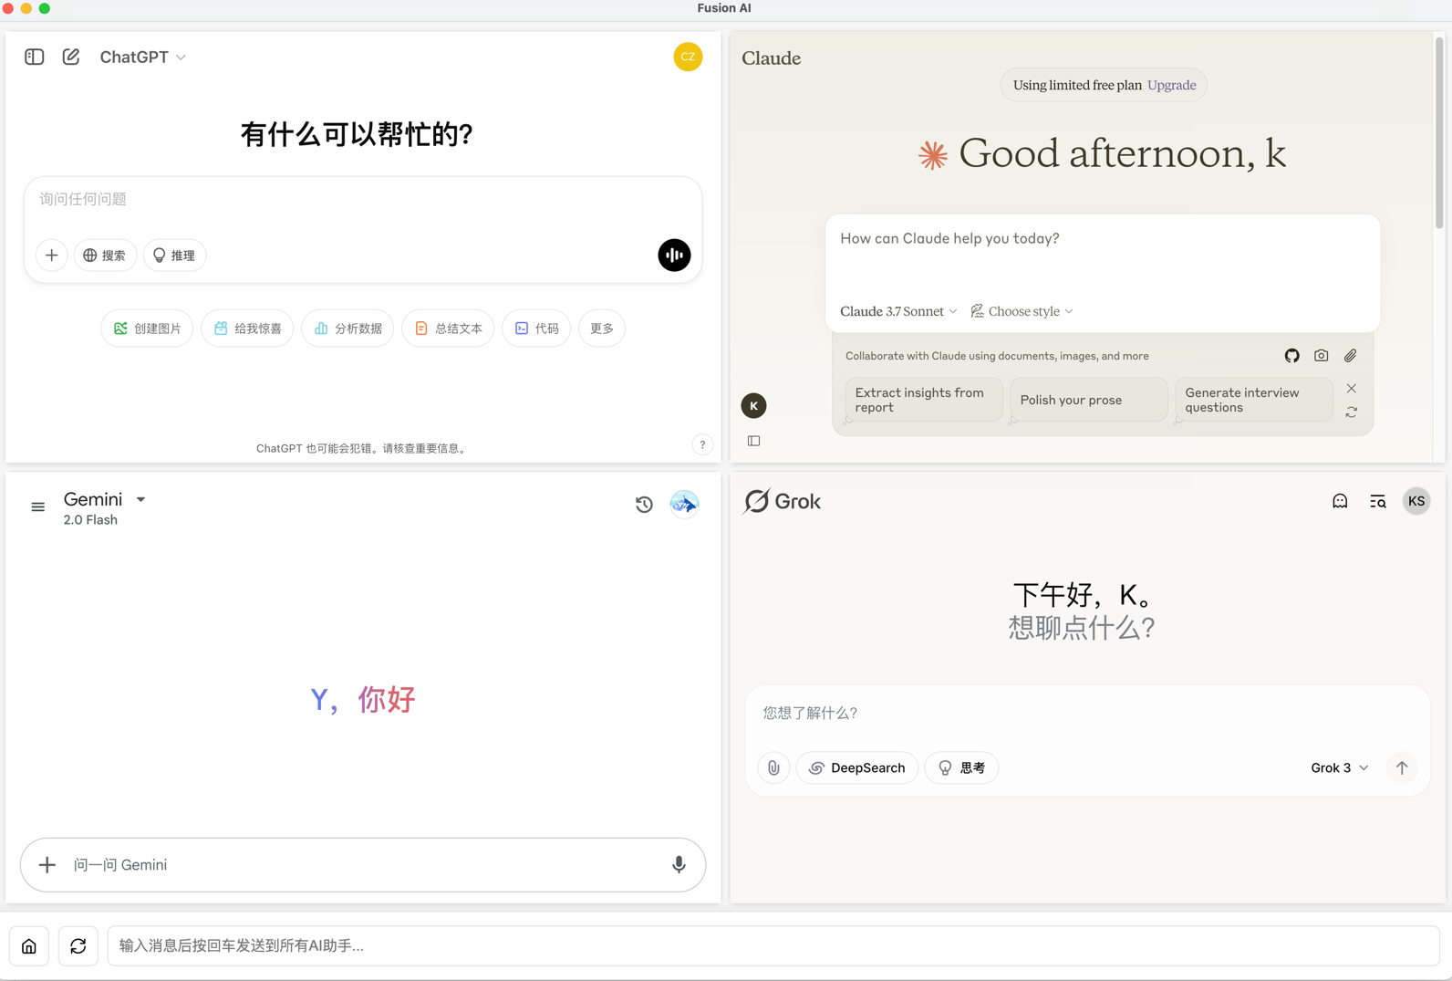Open the Grok 3 model dropdown
This screenshot has width=1452, height=981.
[1339, 768]
